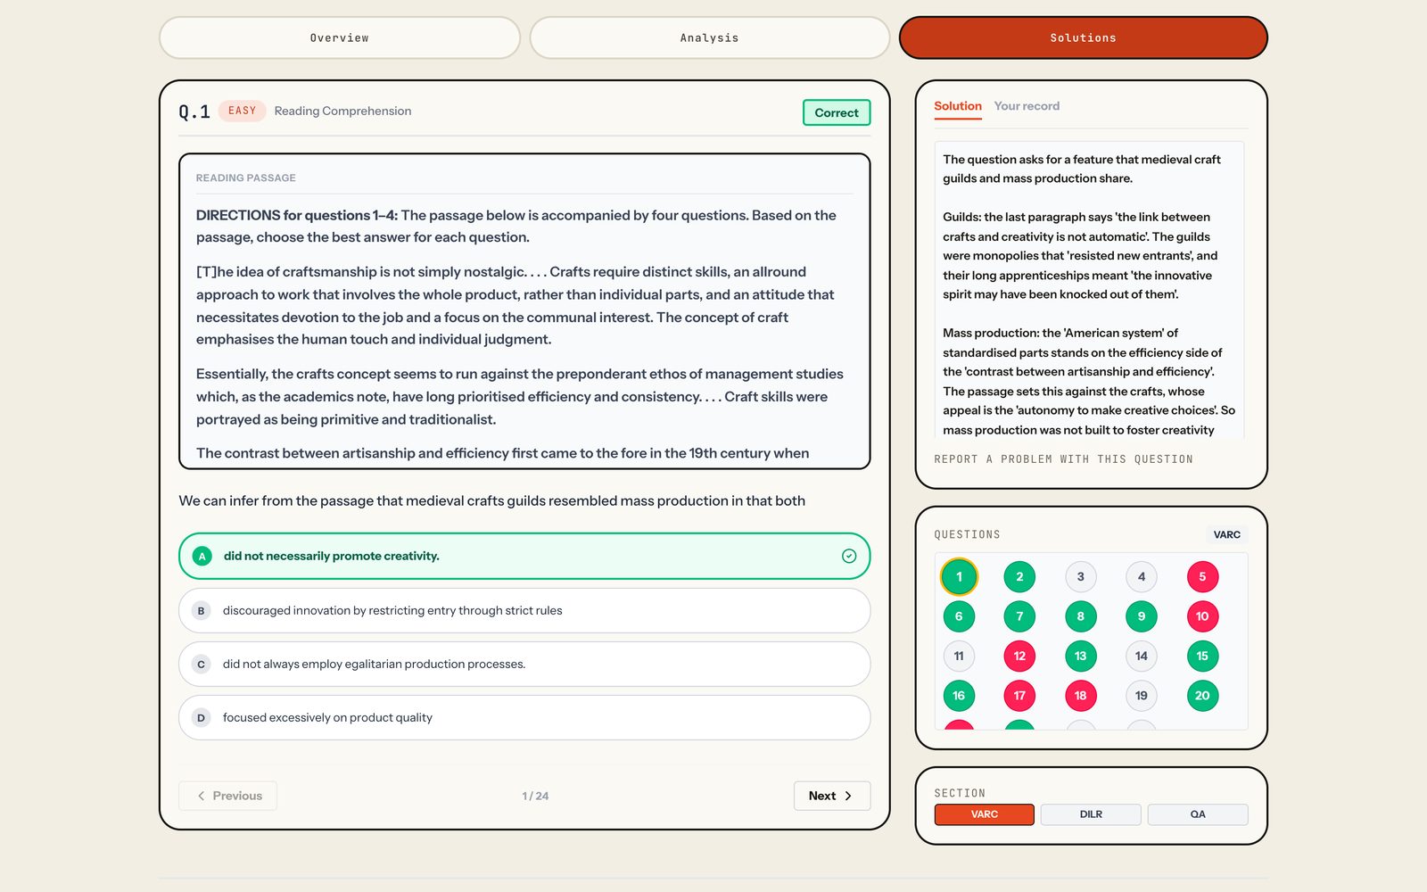Jump to question 17 in the grid

pos(1019,696)
